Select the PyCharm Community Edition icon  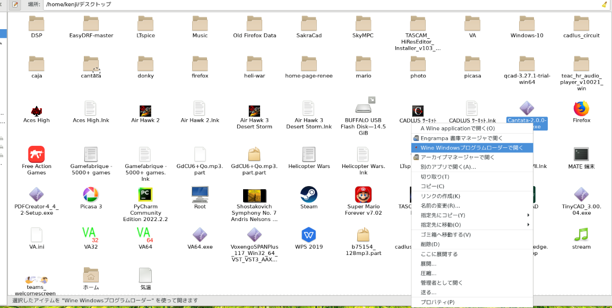click(x=145, y=195)
